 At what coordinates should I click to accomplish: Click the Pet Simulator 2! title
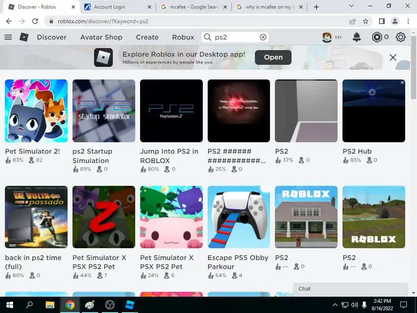(33, 151)
